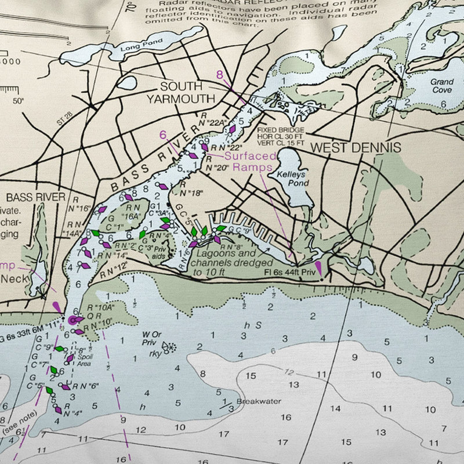This screenshot has width=464, height=464.
Task: Select the red nun buoy R N "22" symbol
Action: [205, 147]
